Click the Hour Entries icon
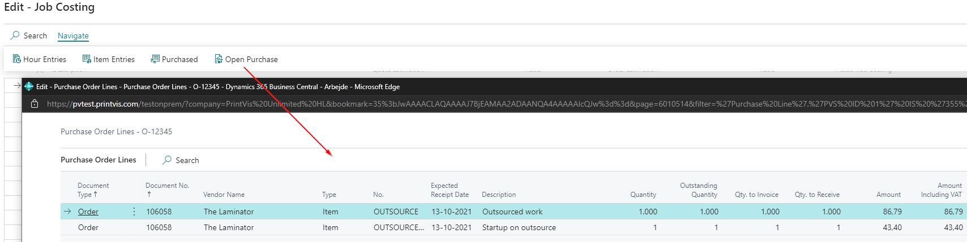The height and width of the screenshot is (242, 967). click(17, 59)
